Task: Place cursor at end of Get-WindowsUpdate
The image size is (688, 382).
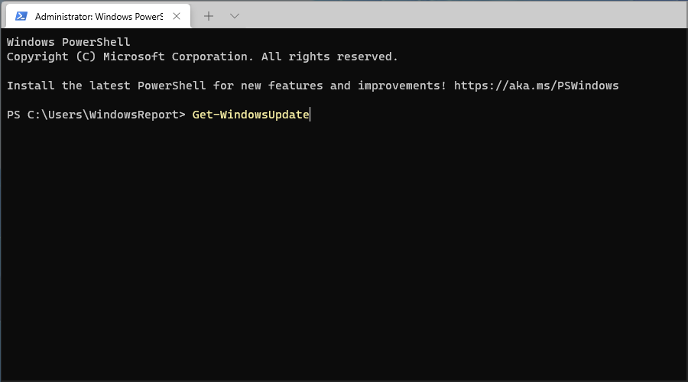Action: pos(310,115)
